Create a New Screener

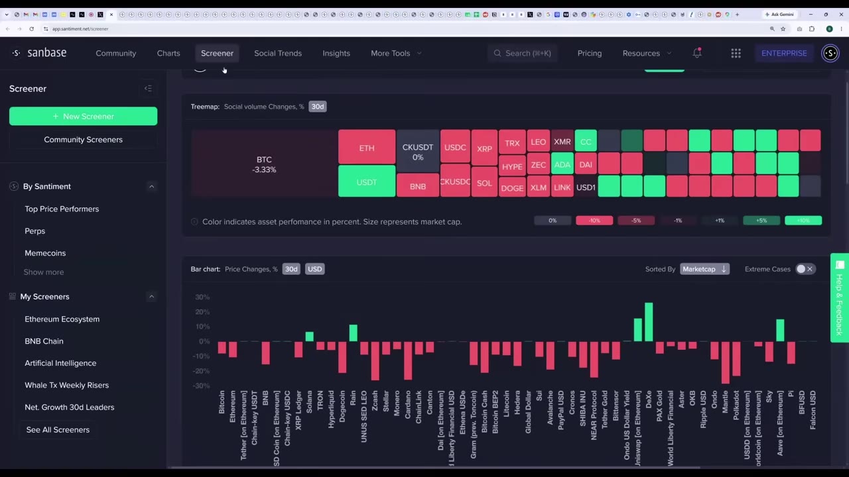coord(83,116)
